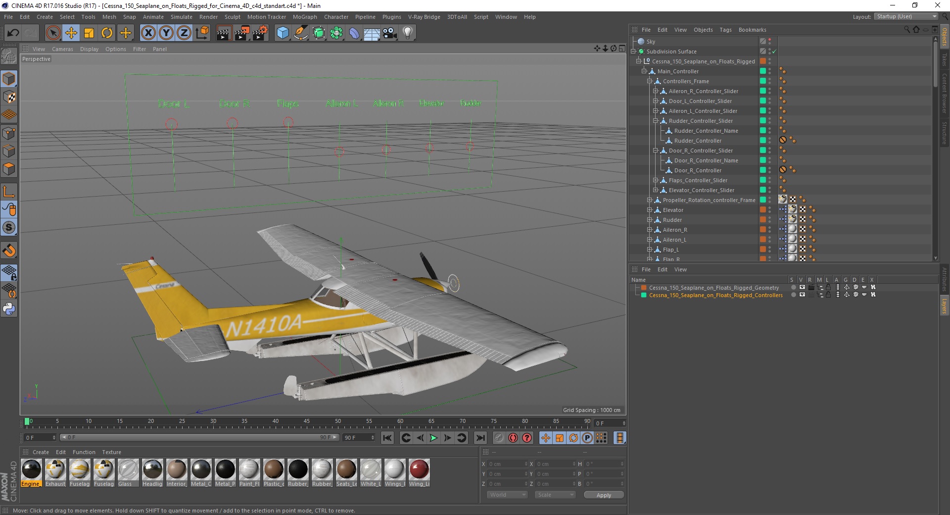Toggle Subdivision Surface enable checkmark
Image resolution: width=950 pixels, height=515 pixels.
pos(774,51)
